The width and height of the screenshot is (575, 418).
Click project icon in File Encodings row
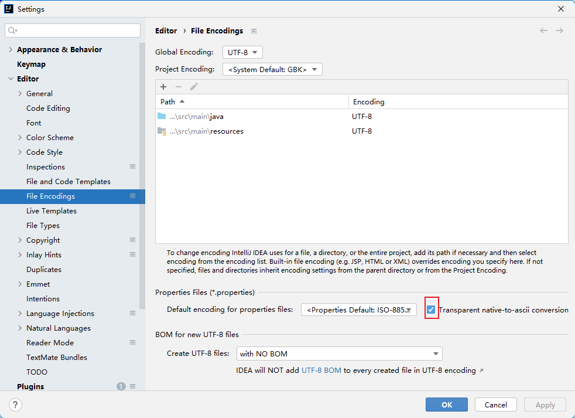pyautogui.click(x=133, y=196)
